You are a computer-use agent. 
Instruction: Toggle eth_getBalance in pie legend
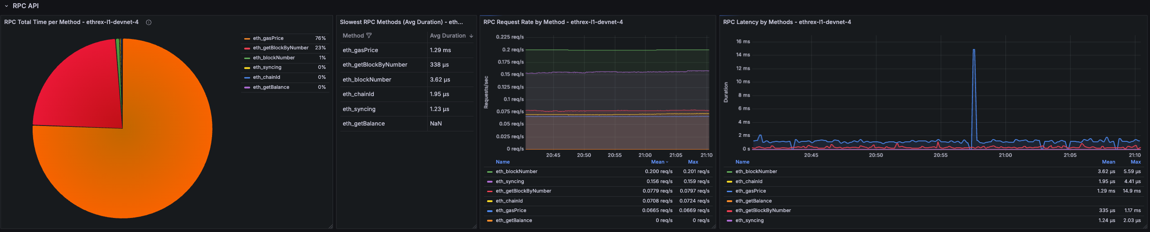271,87
